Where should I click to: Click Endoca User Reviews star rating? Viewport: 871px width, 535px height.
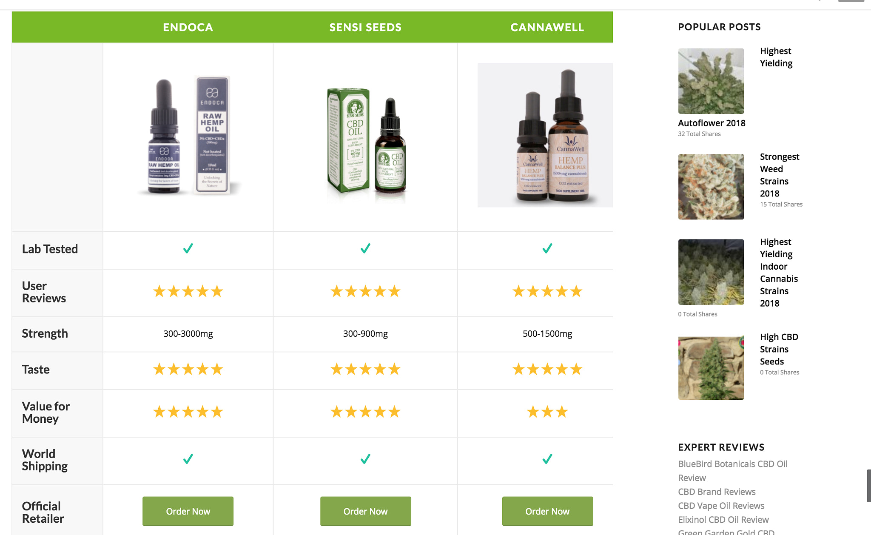[188, 292]
